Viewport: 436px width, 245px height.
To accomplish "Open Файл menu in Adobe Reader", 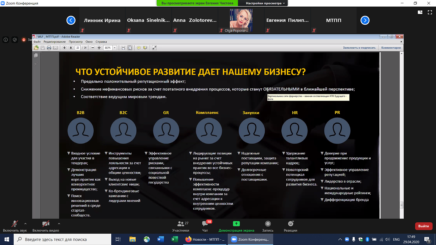I will 37,42.
